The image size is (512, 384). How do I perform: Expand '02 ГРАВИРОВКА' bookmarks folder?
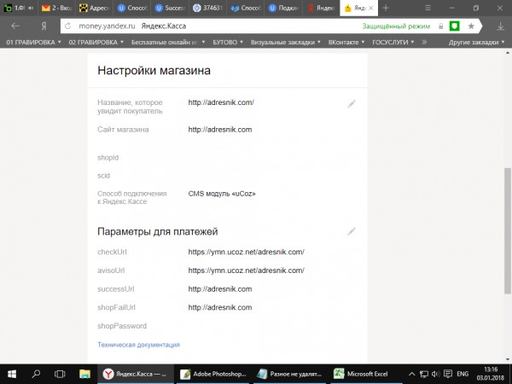[96, 42]
